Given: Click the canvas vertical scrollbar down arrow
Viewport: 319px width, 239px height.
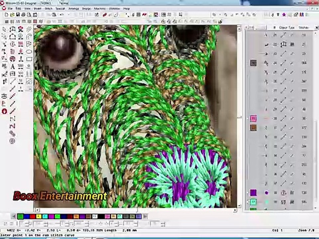Looking at the screenshot, I should pos(239,206).
